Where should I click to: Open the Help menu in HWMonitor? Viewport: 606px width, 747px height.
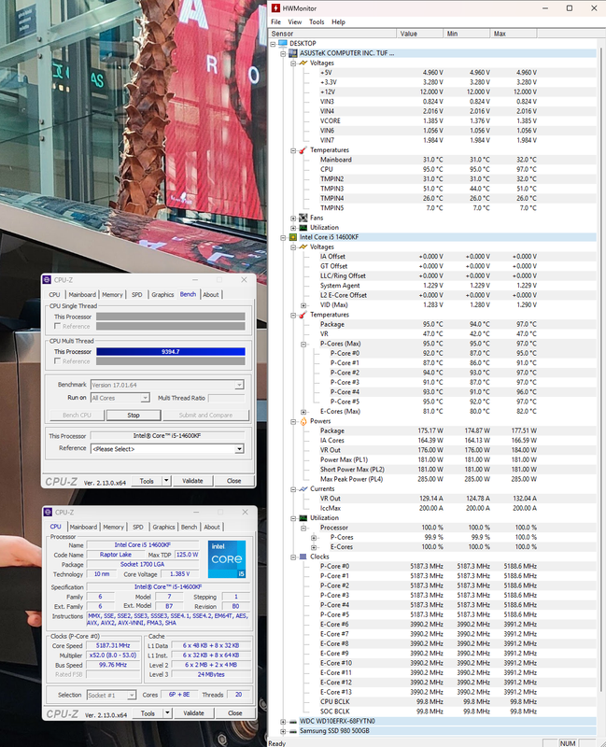(x=338, y=21)
